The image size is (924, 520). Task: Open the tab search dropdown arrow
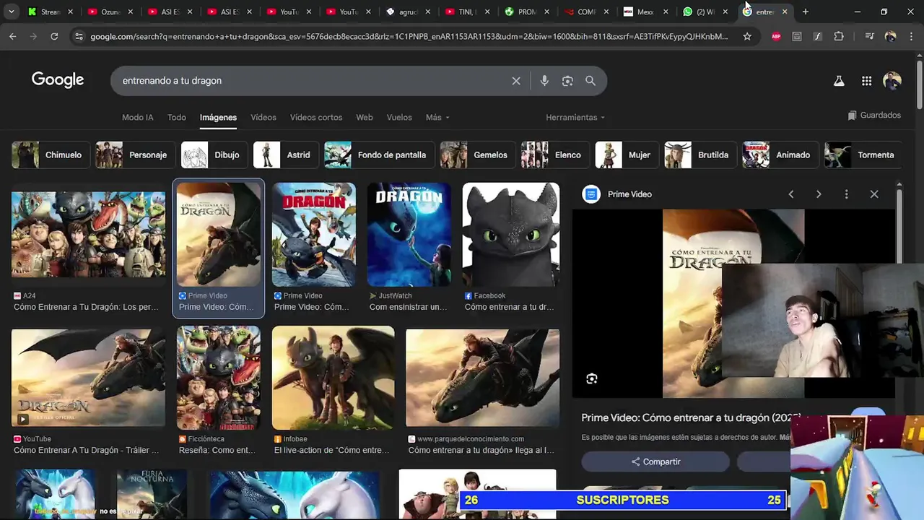[x=11, y=12]
